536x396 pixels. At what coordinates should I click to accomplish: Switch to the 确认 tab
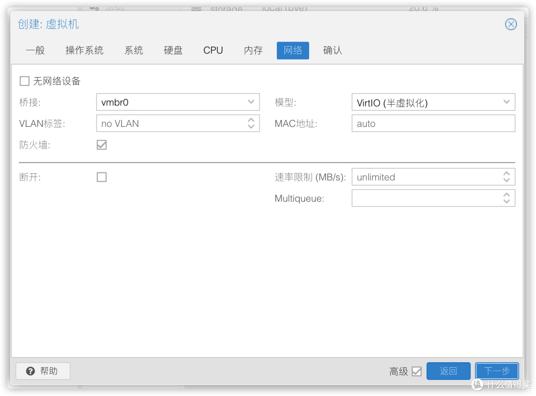tap(332, 50)
